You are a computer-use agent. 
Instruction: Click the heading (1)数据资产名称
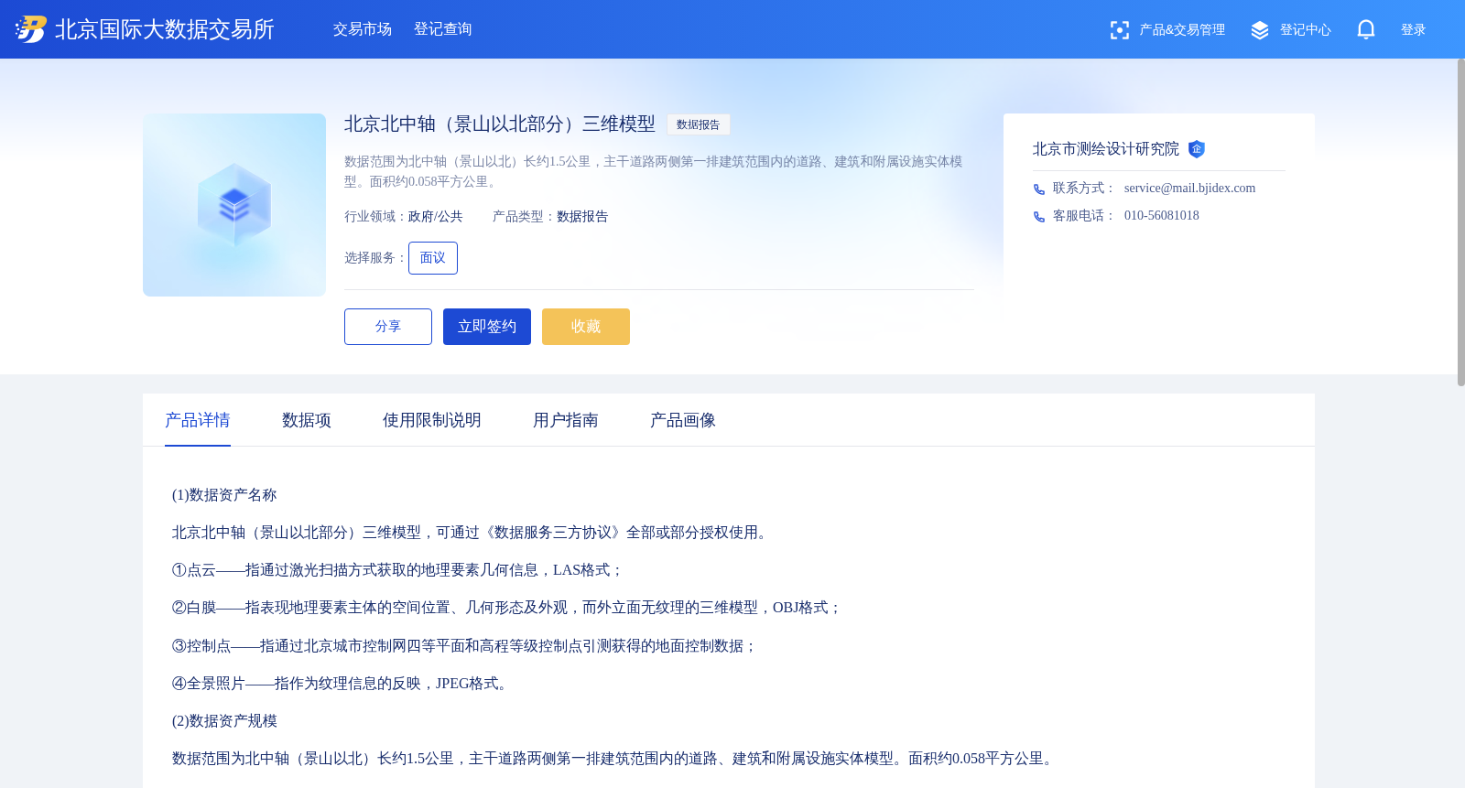pyautogui.click(x=224, y=495)
